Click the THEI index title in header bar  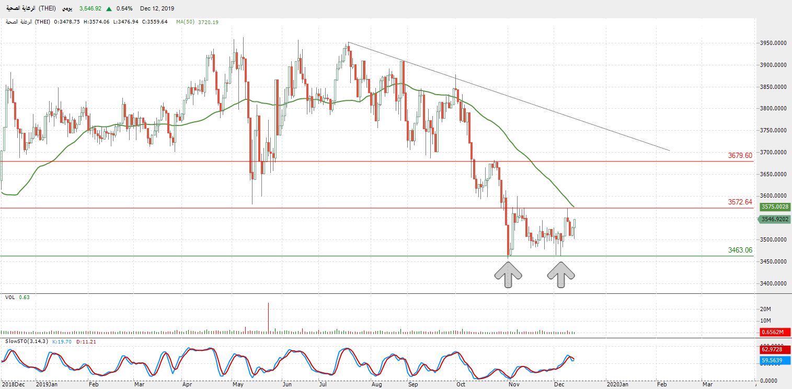(31, 9)
